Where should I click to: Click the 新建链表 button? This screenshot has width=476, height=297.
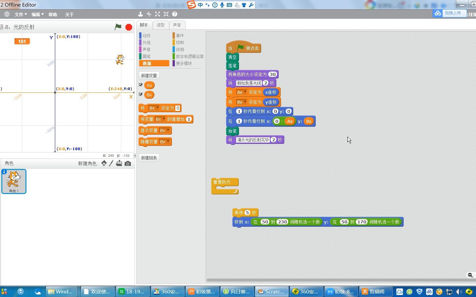tap(149, 158)
